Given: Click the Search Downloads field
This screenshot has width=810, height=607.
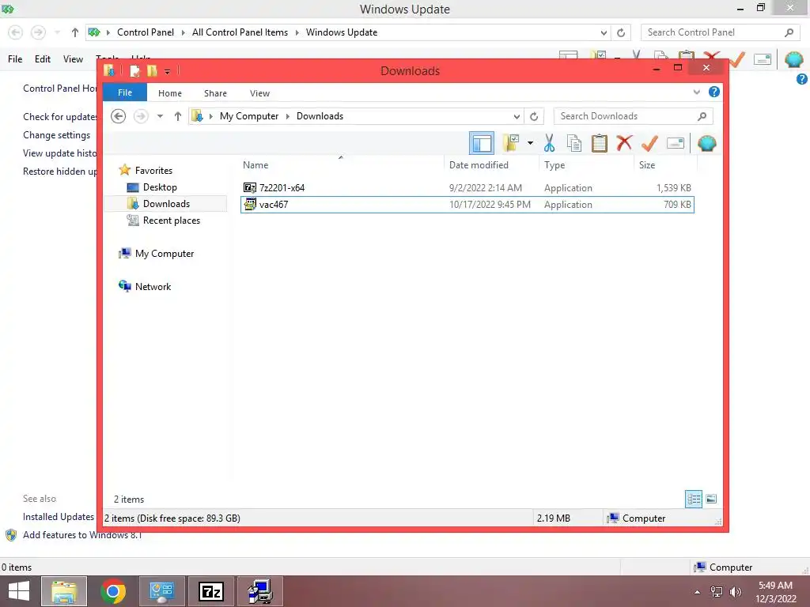Looking at the screenshot, I should coord(633,116).
